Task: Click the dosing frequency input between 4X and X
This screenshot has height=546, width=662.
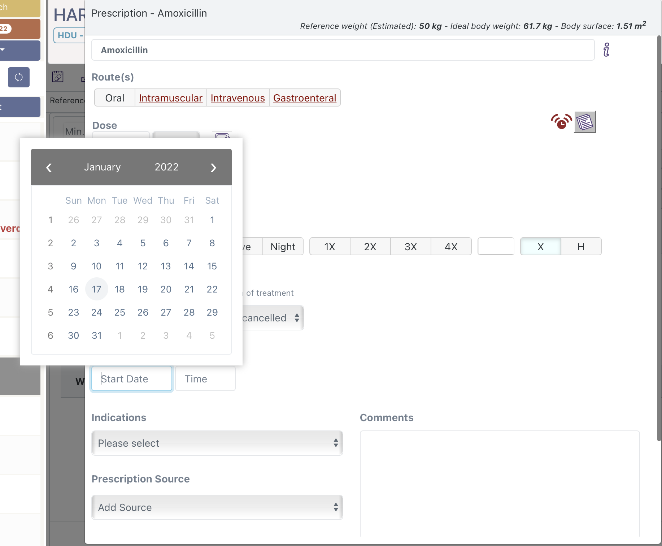Action: point(496,246)
